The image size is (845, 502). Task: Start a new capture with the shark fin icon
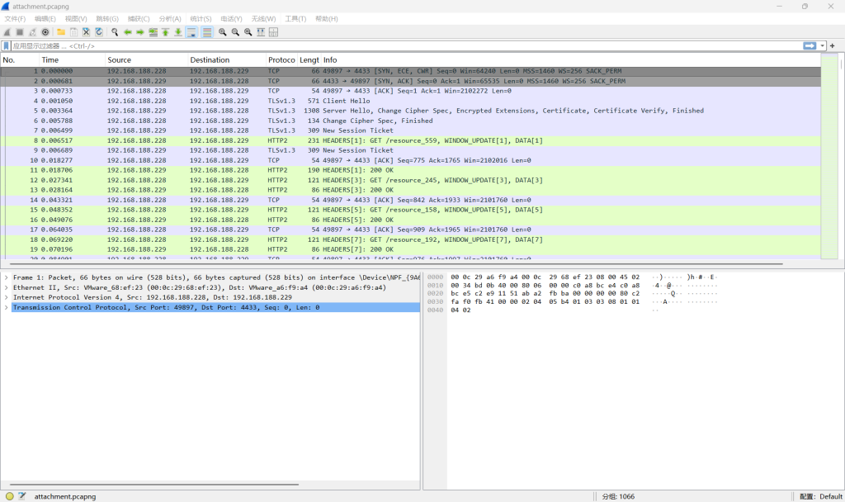pyautogui.click(x=7, y=32)
